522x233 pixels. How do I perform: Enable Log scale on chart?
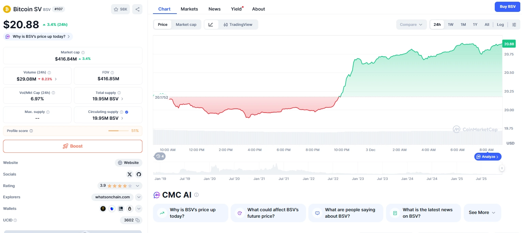point(500,24)
